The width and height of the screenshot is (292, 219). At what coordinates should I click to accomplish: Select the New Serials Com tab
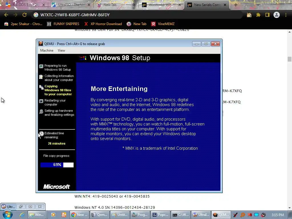pos(206,5)
